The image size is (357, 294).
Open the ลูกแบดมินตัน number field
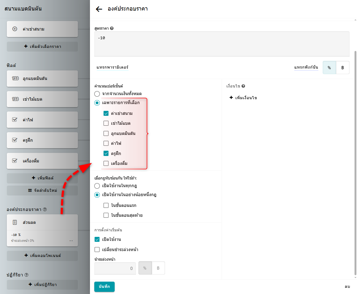(x=42, y=78)
